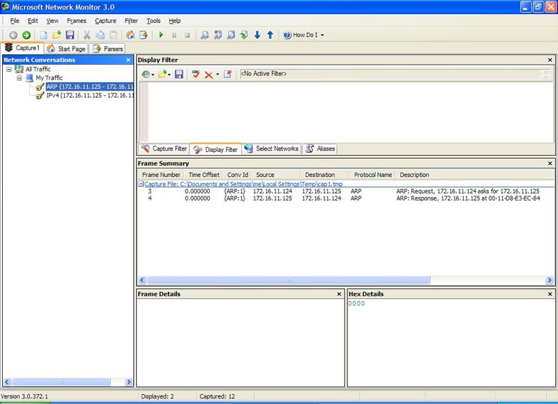The width and height of the screenshot is (558, 404).
Task: Switch to the Capture Filter tab
Action: click(x=164, y=148)
